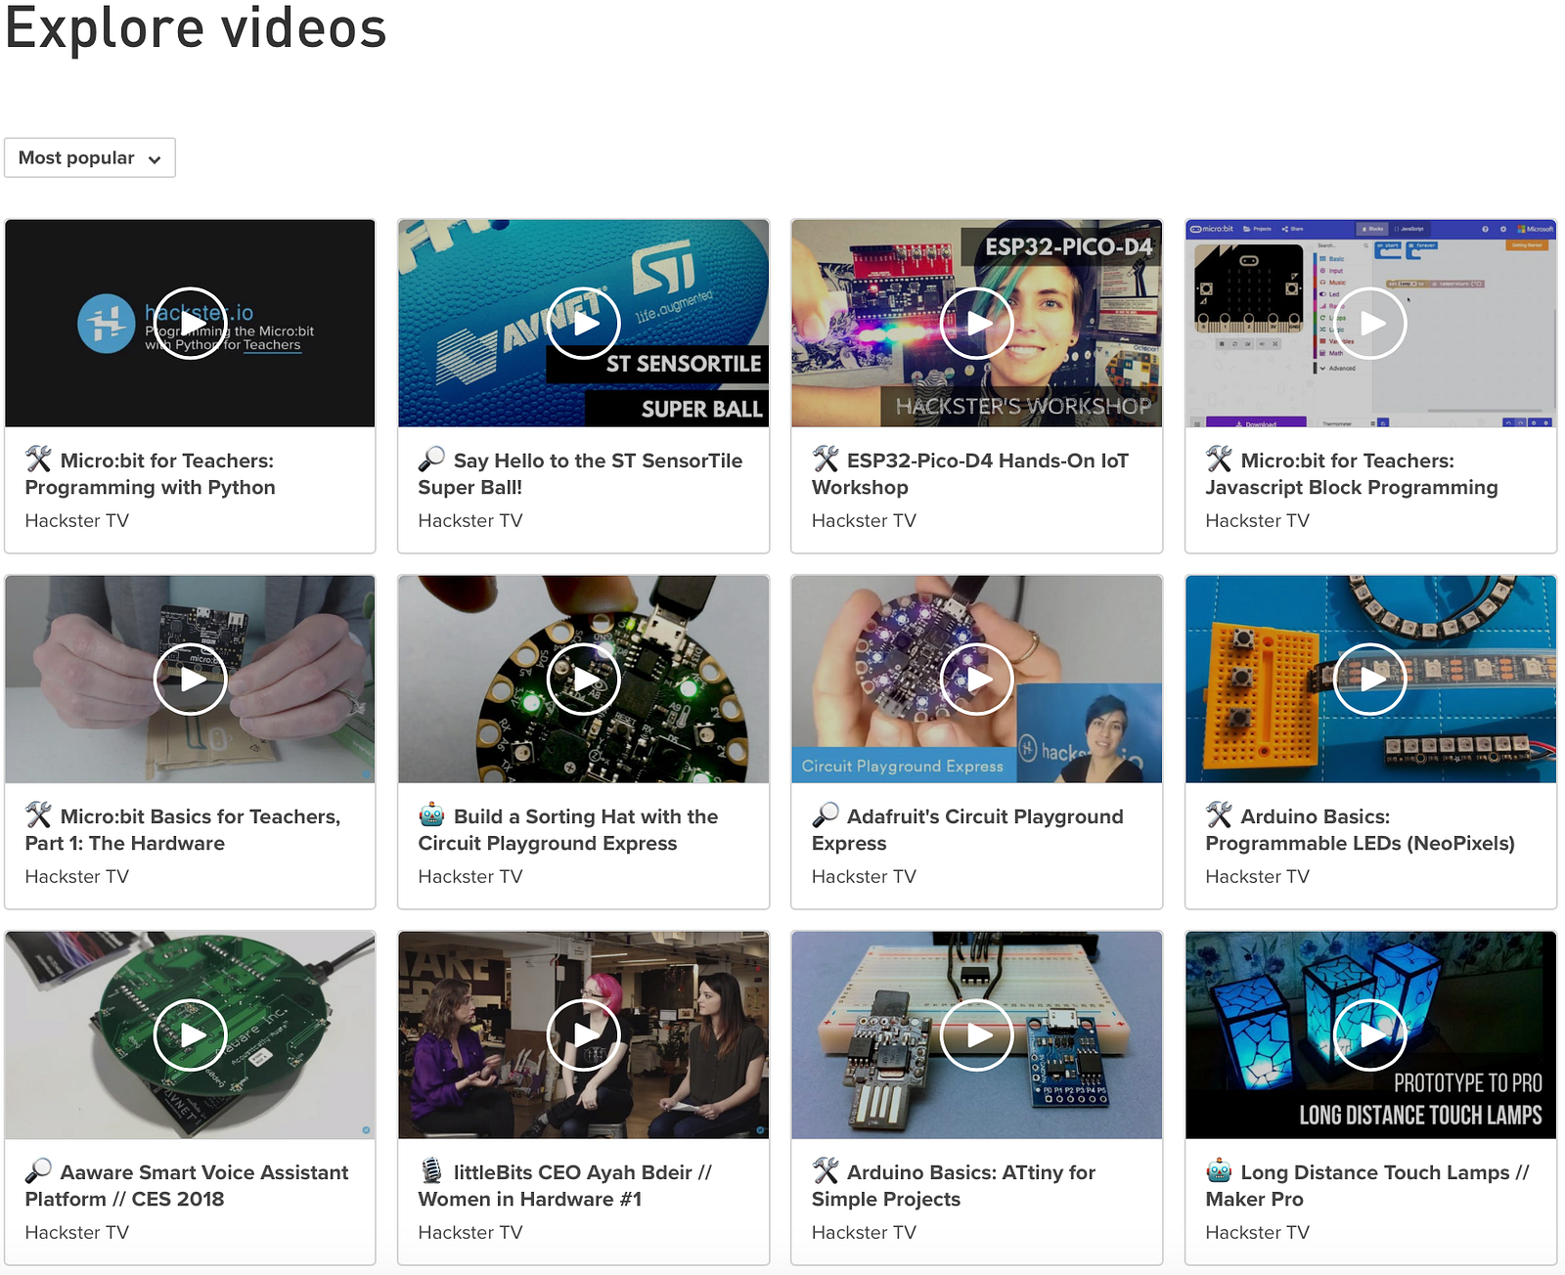
Task: Play the Micro:bit Basics Hardware video
Action: point(191,680)
